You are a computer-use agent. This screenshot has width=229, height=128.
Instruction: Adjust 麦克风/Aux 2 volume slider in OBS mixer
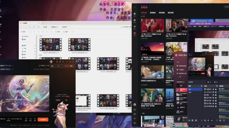click(x=224, y=106)
